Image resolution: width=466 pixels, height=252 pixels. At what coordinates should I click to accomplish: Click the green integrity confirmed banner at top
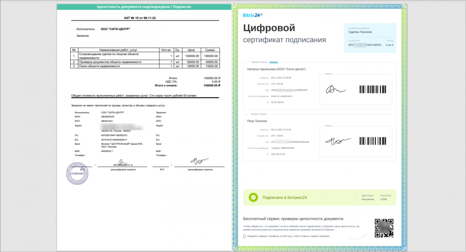(144, 7)
